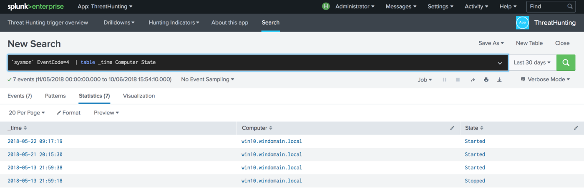Open the 20 Per Page dropdown
Image resolution: width=584 pixels, height=189 pixels.
27,113
